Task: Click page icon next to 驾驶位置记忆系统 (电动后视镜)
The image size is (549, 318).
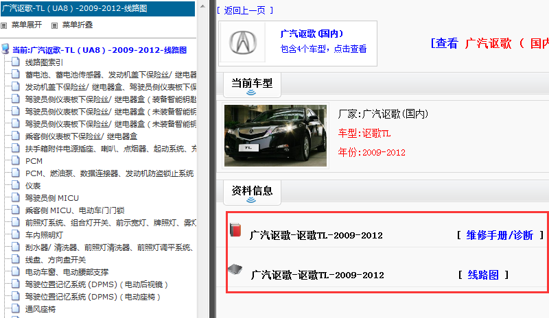Action: click(15, 284)
